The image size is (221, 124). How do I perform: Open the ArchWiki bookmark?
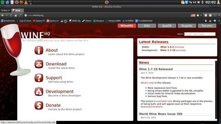point(128,21)
